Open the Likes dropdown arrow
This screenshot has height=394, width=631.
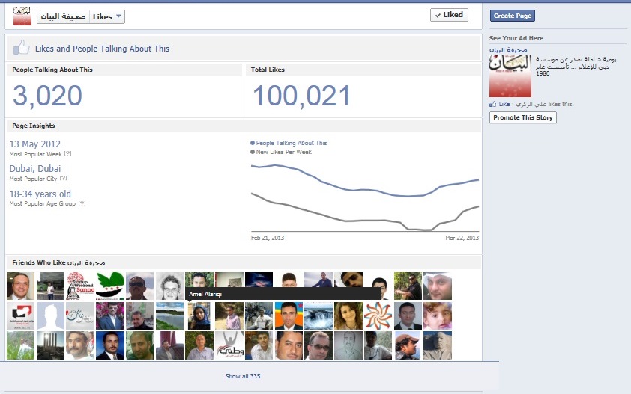tap(118, 16)
